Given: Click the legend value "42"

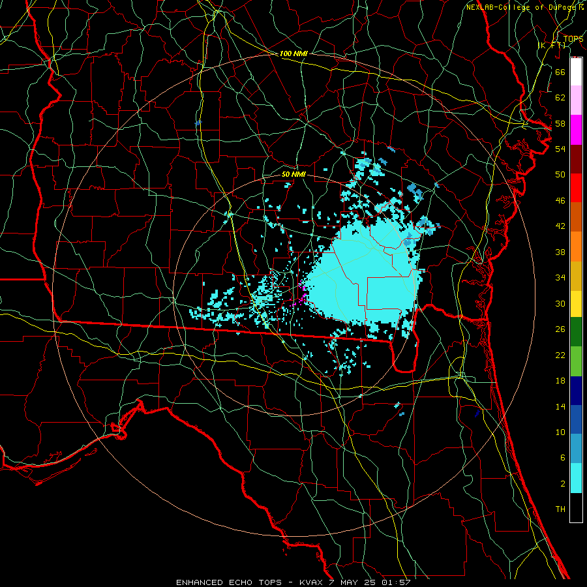Looking at the screenshot, I should tap(560, 226).
